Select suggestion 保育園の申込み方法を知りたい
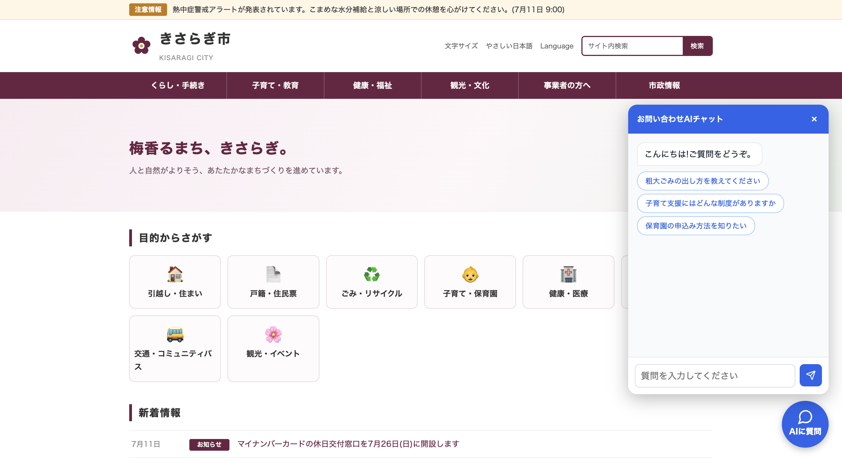Screen dimensions: 842x461 pos(696,226)
